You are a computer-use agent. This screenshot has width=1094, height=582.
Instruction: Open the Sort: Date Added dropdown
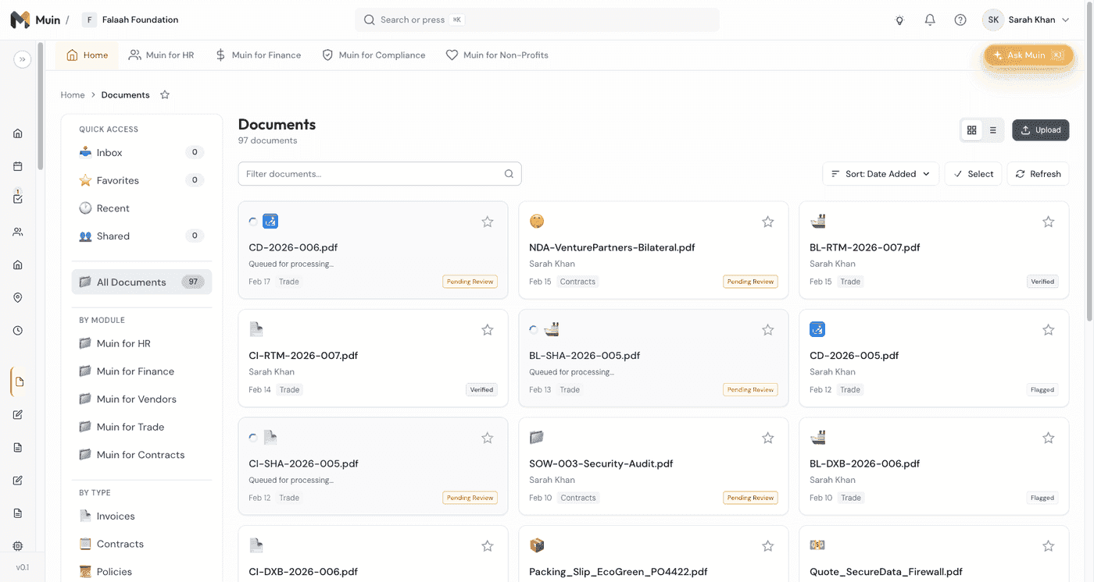tap(880, 174)
